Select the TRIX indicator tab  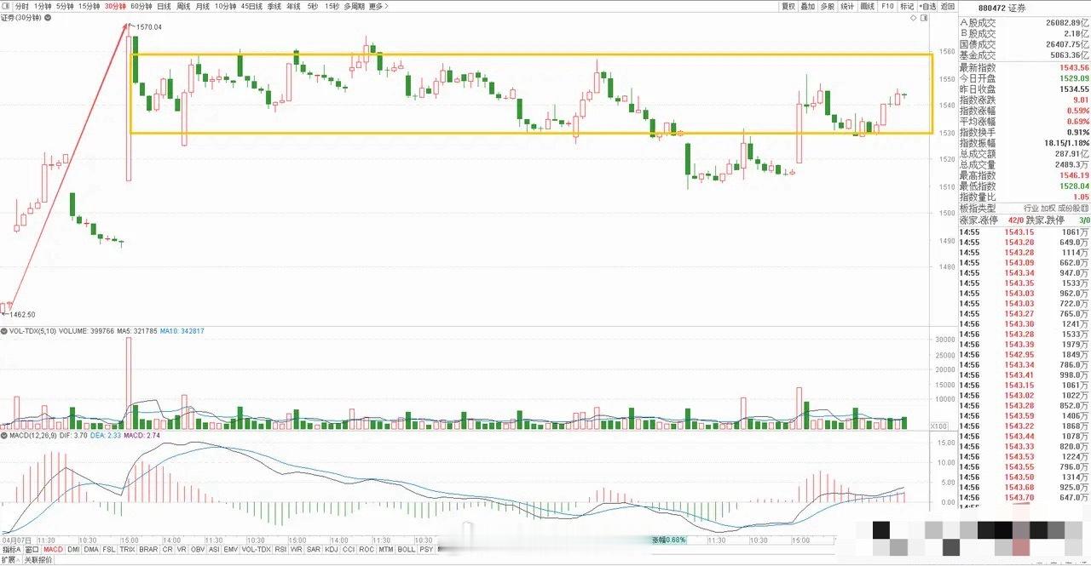(x=127, y=550)
